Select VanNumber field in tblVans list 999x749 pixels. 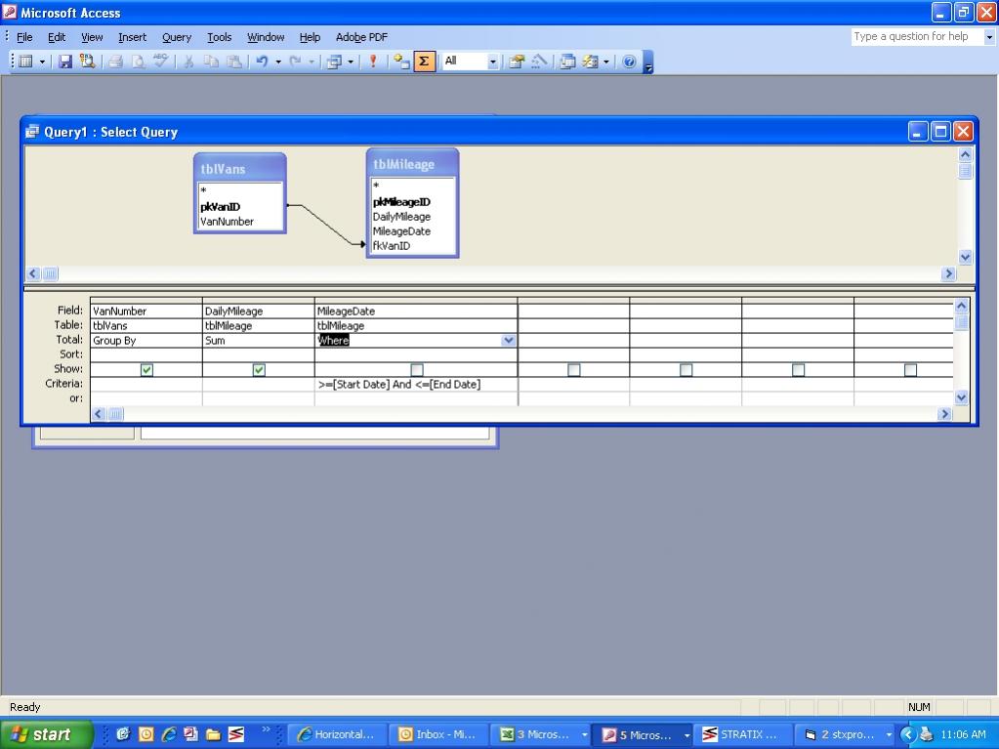[227, 221]
